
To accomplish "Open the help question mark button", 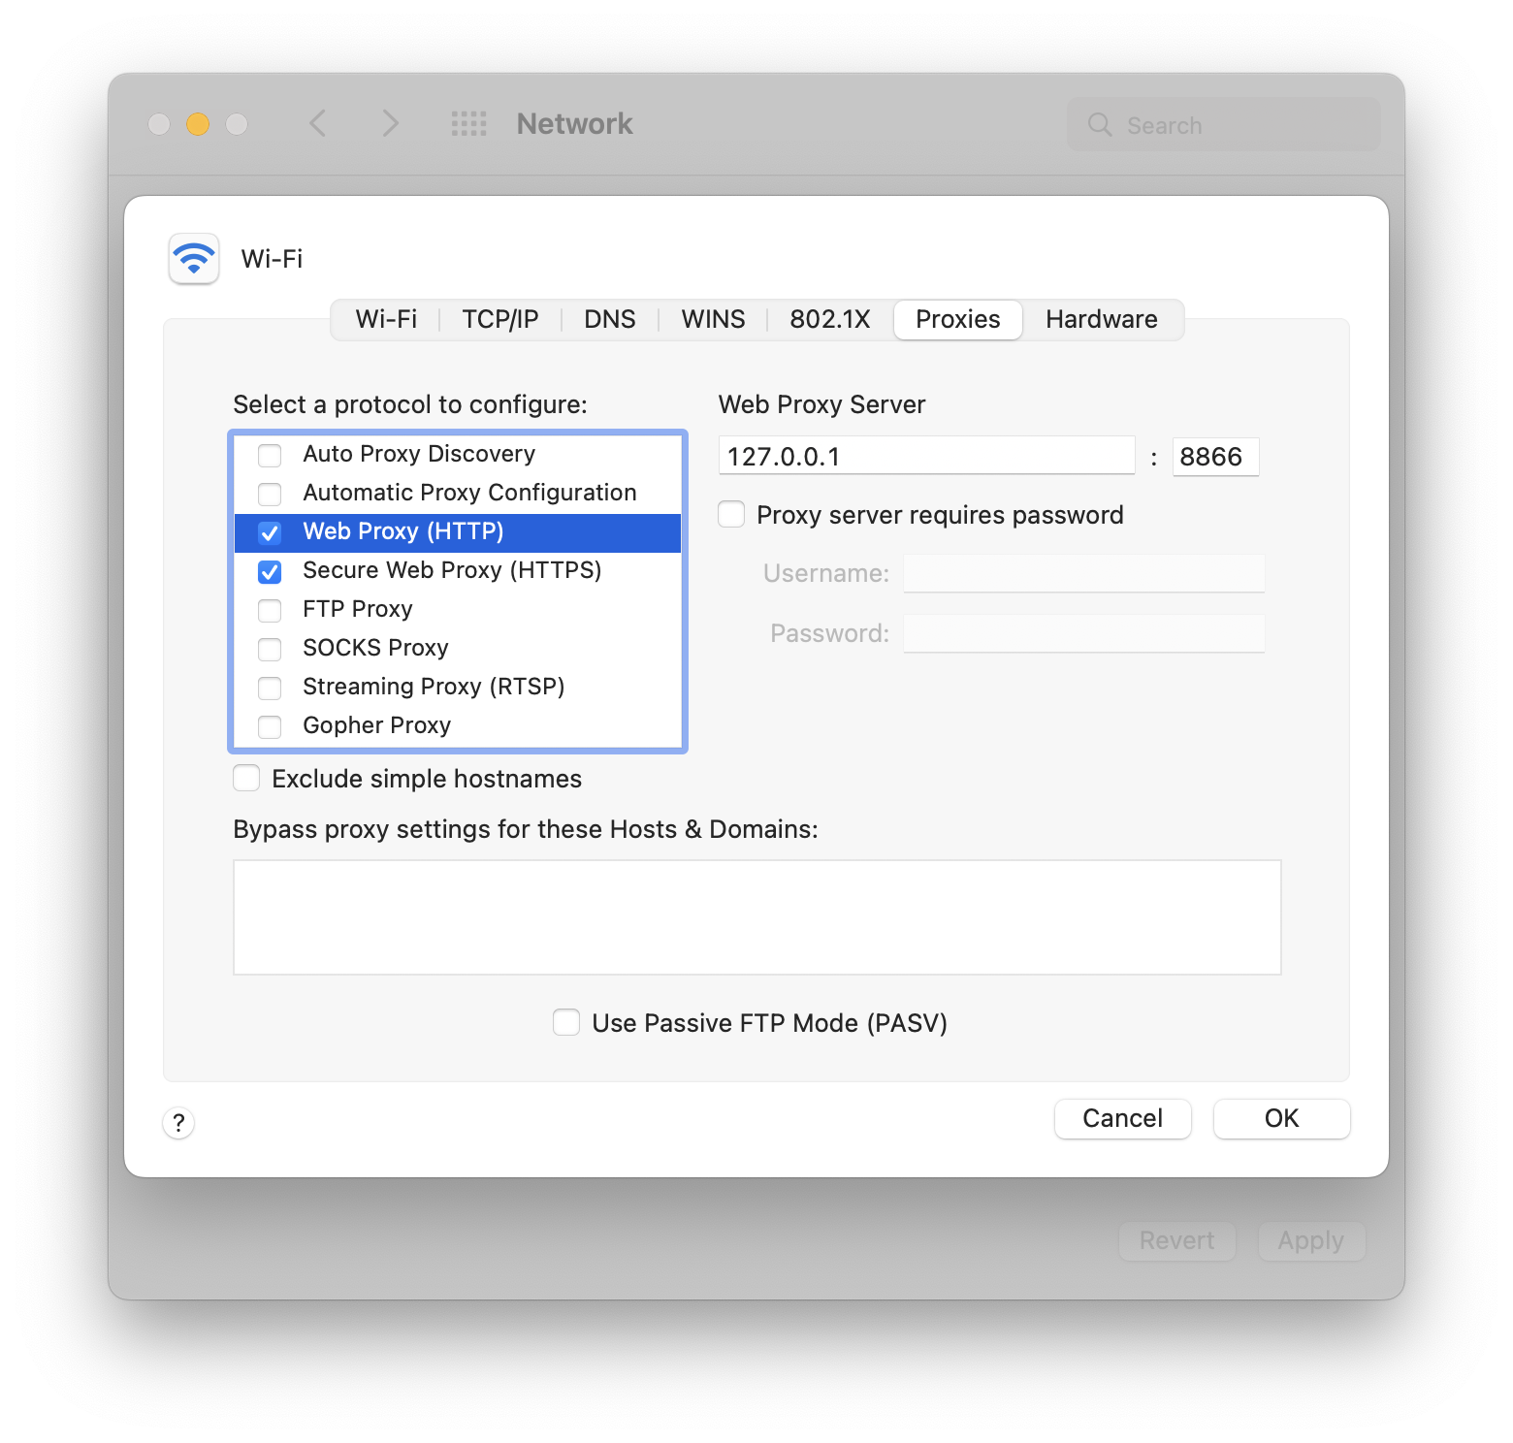I will (178, 1123).
